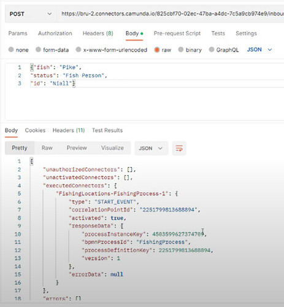Open the Authorization tab
The width and height of the screenshot is (284, 307).
[55, 33]
